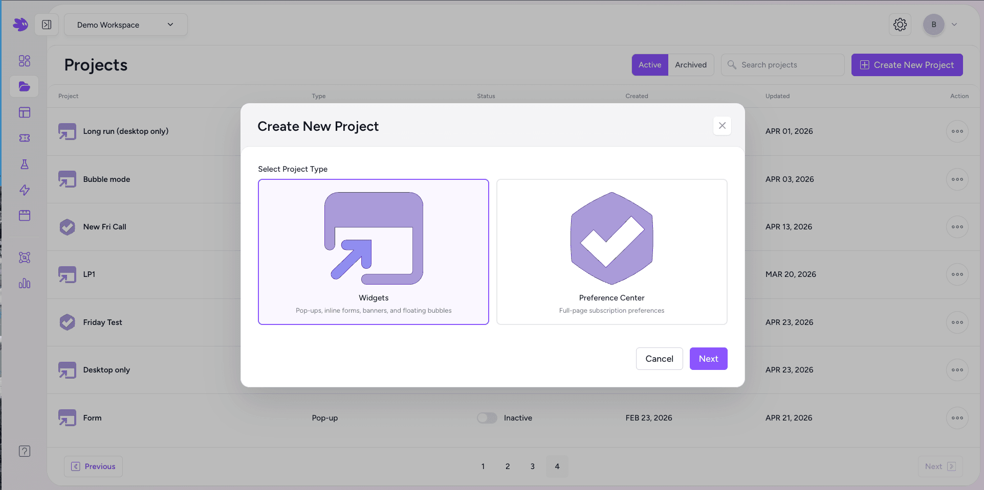Select page 4 in pagination
The height and width of the screenshot is (490, 984).
tap(557, 466)
